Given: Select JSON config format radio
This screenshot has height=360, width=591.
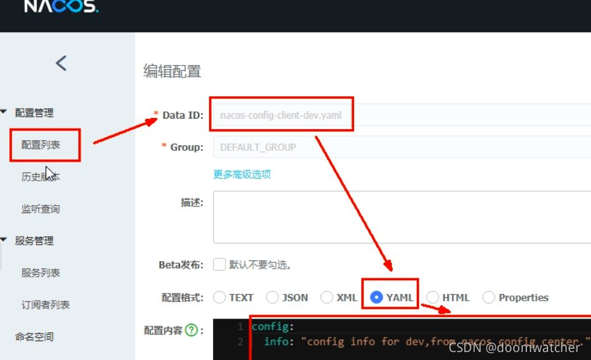Looking at the screenshot, I should pyautogui.click(x=272, y=297).
